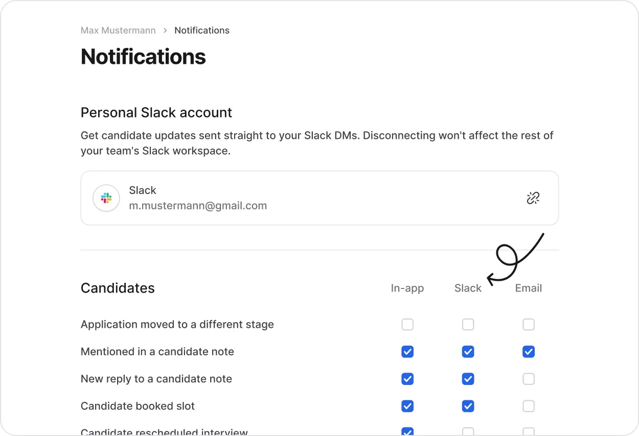Open the Max Mustermann breadcrumb link
The image size is (639, 436).
point(118,31)
